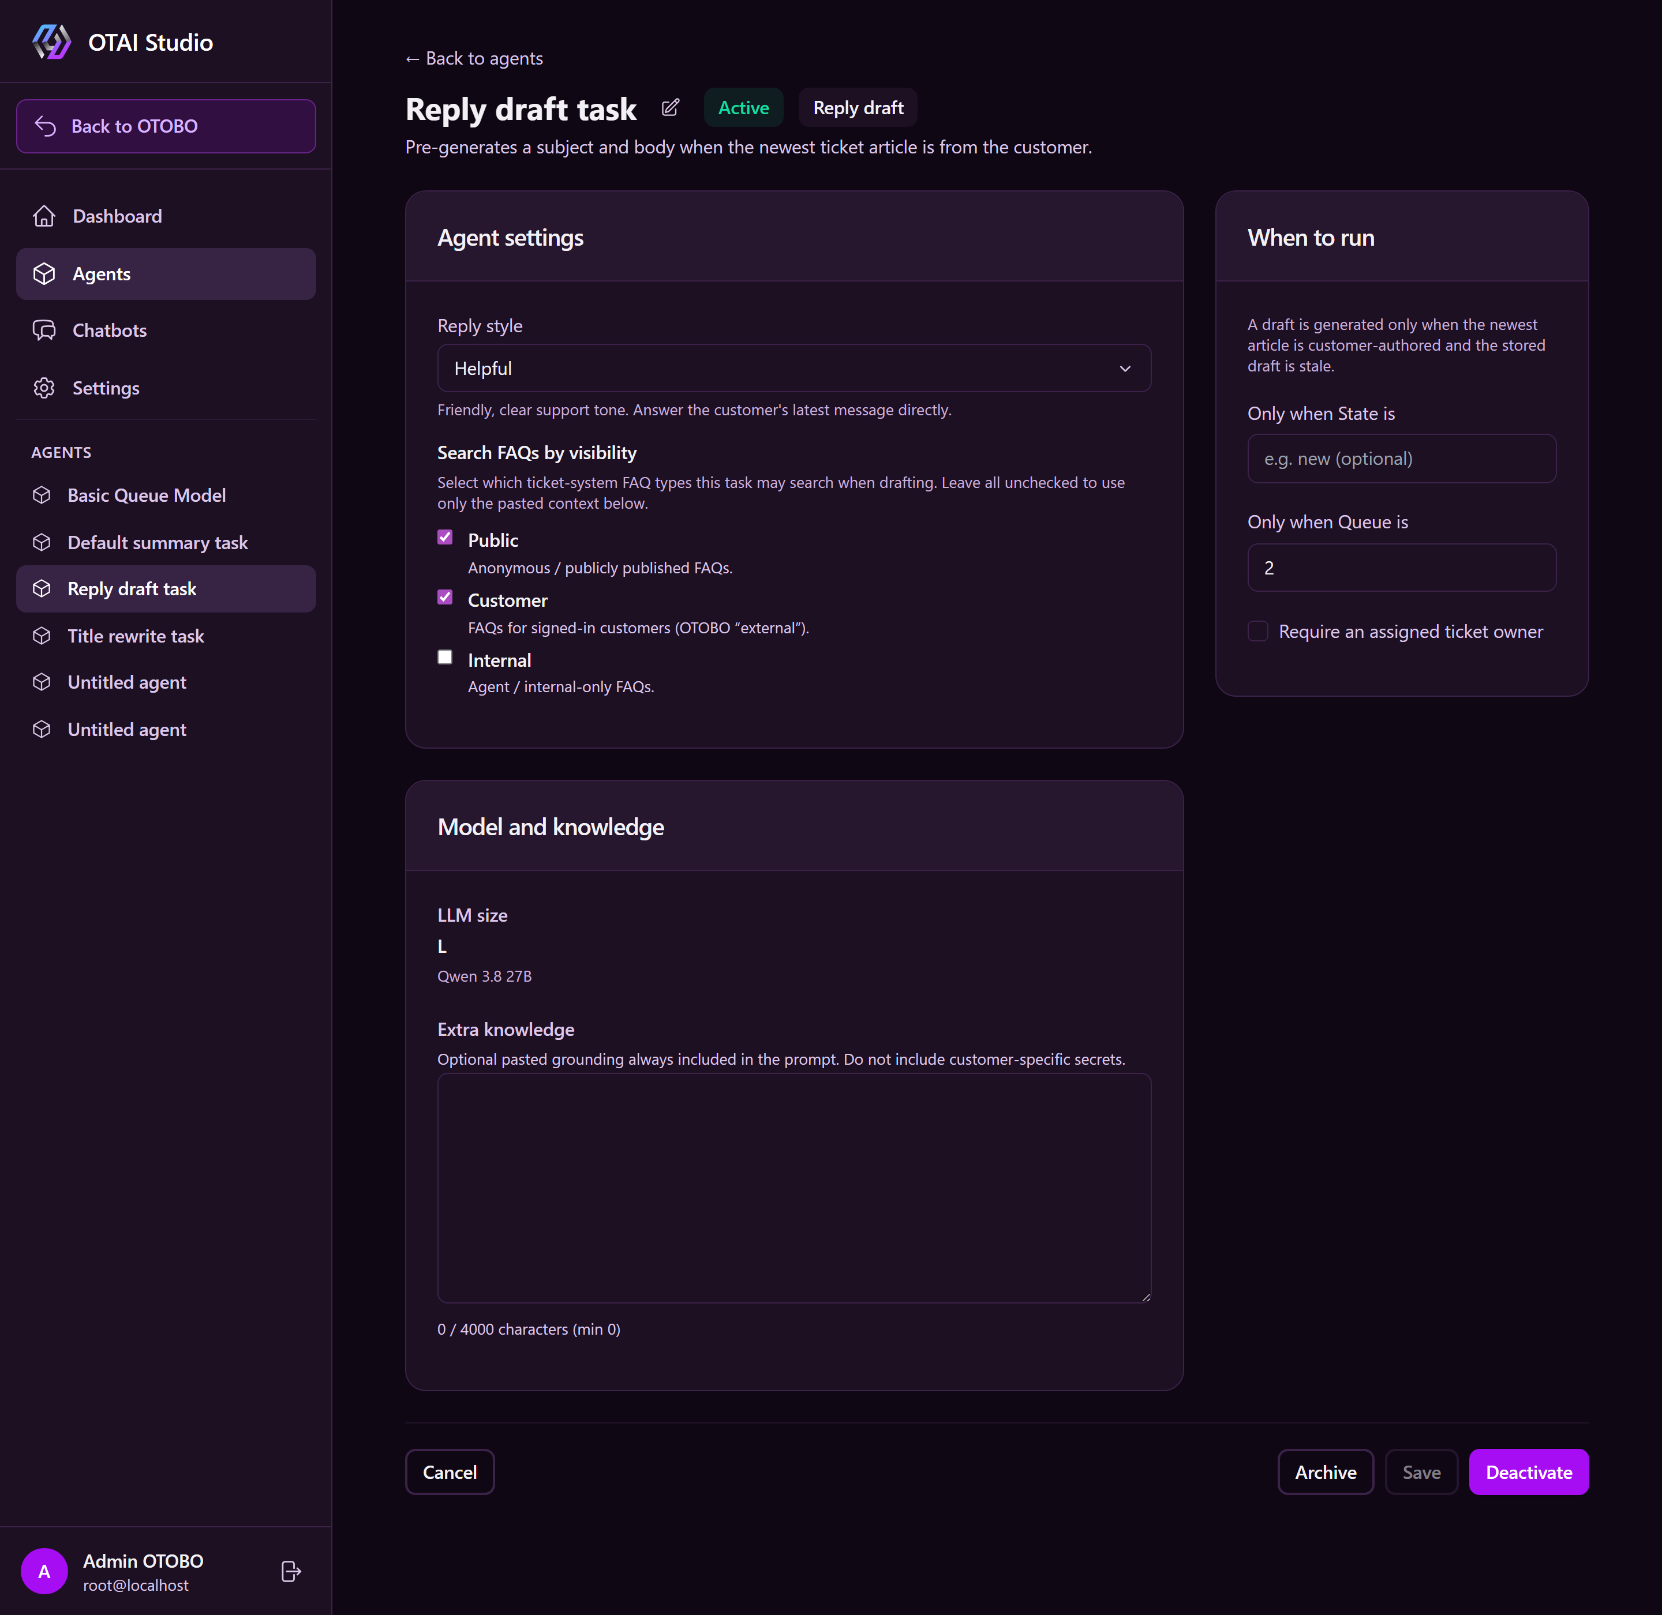
Task: Click the cube icon beside Basic Queue Model
Action: [x=42, y=495]
